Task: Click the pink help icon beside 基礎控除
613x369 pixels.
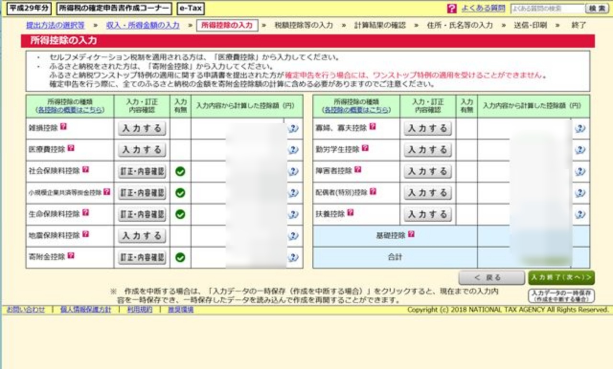Action: coord(411,235)
